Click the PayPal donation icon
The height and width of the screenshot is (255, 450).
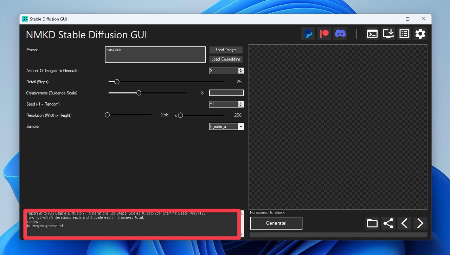click(308, 33)
